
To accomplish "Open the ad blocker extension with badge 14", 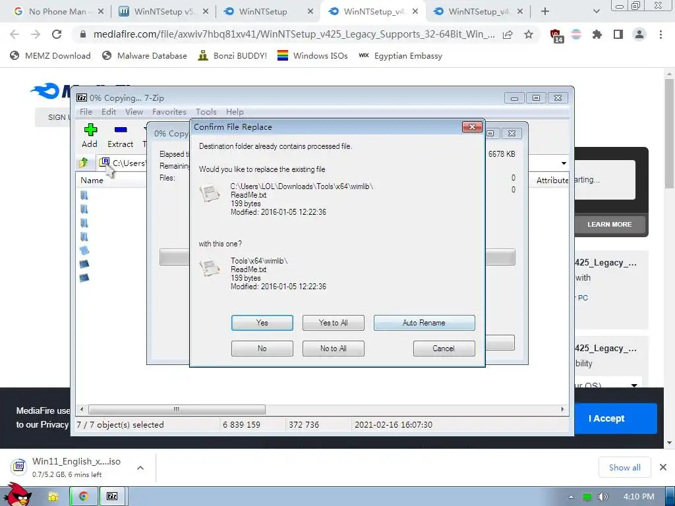I will pyautogui.click(x=556, y=36).
